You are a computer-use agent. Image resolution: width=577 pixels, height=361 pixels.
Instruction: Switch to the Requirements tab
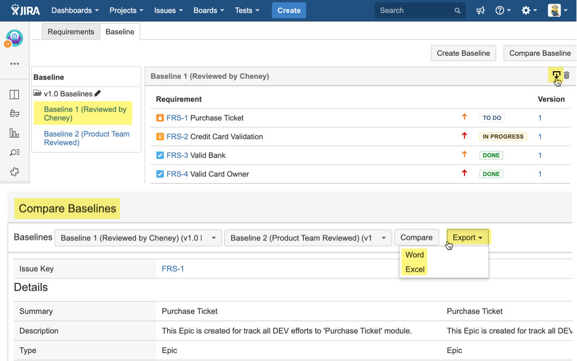(71, 32)
